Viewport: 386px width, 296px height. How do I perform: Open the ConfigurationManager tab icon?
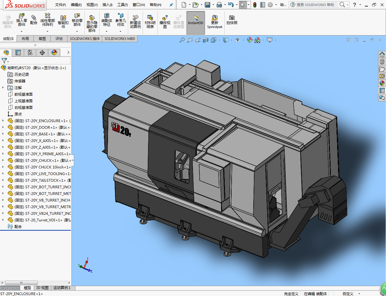(x=30, y=53)
